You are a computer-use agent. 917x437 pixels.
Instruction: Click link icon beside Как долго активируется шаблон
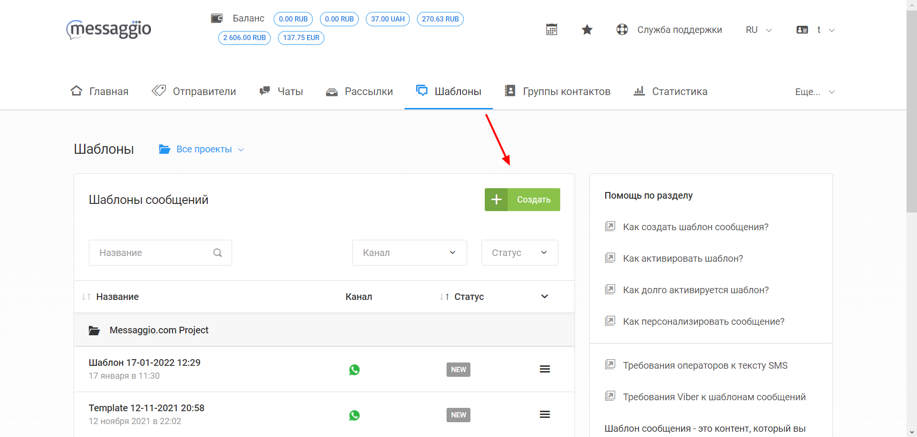pos(610,289)
